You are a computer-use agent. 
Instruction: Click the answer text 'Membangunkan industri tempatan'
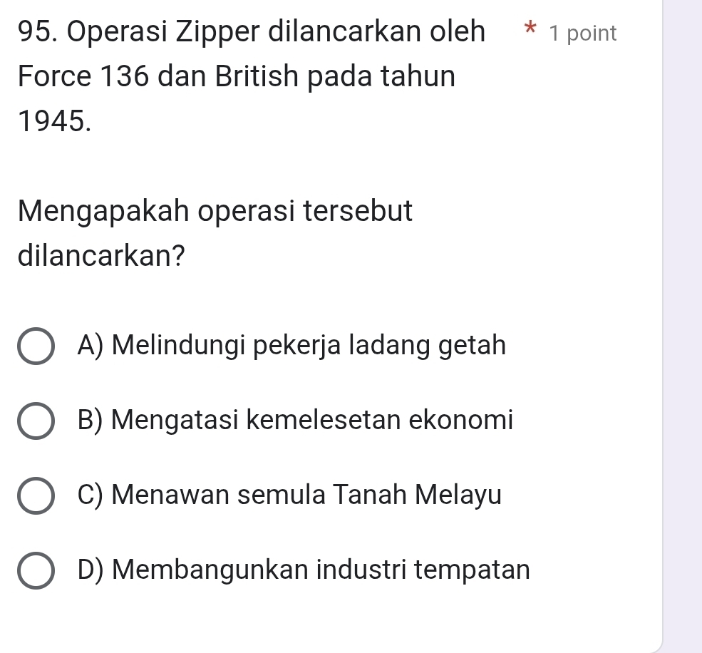click(x=321, y=570)
